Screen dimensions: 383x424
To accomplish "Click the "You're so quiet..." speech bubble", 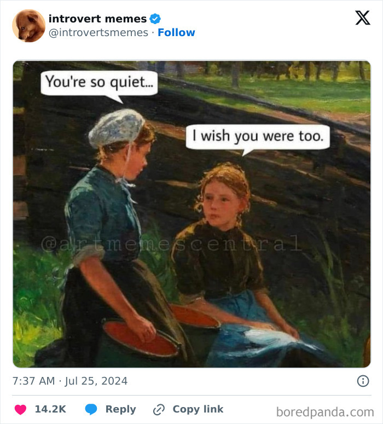I will point(99,84).
